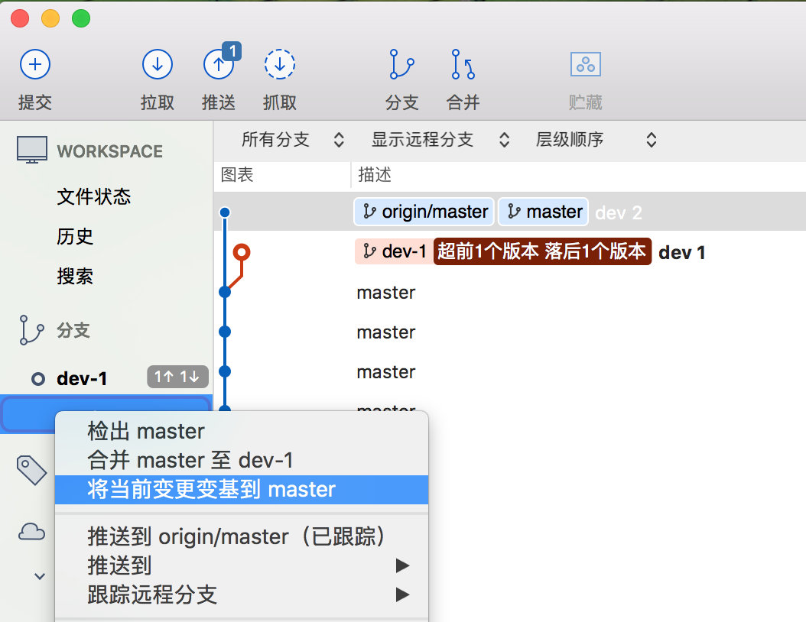Screen dimensions: 806x622
Task: Click the 贮藏 (Stash) toolbar icon
Action: point(586,66)
